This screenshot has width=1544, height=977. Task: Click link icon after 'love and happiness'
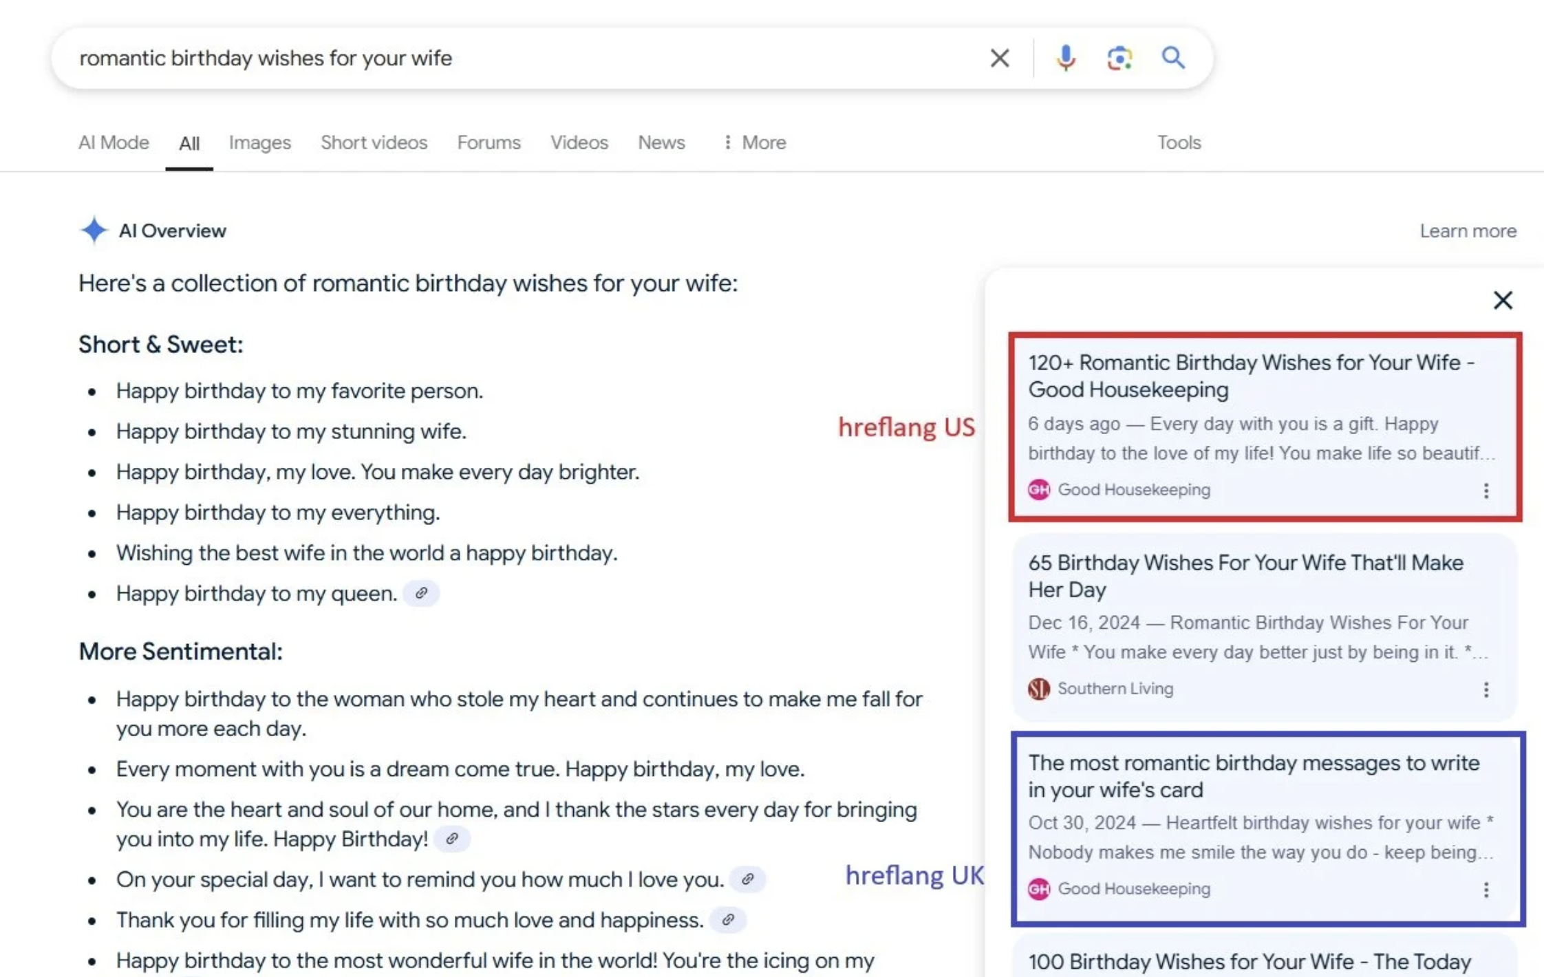(x=728, y=920)
